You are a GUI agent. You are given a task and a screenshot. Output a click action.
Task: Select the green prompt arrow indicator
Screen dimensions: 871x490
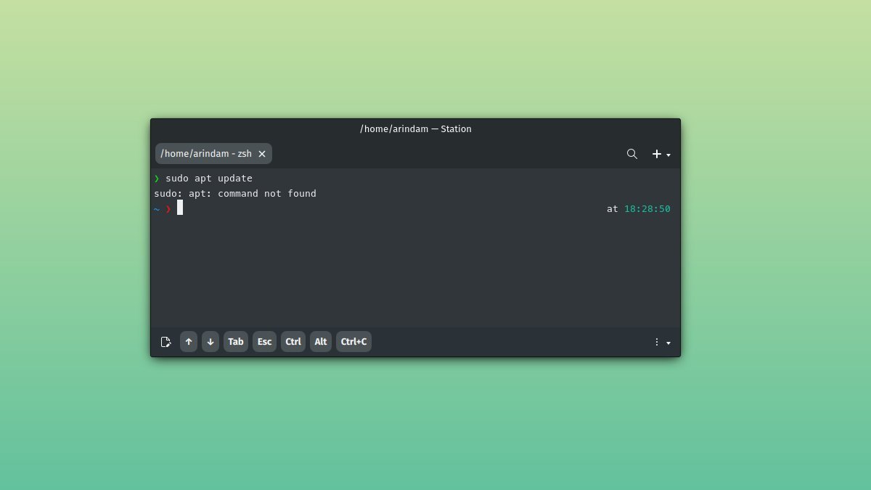(x=157, y=178)
